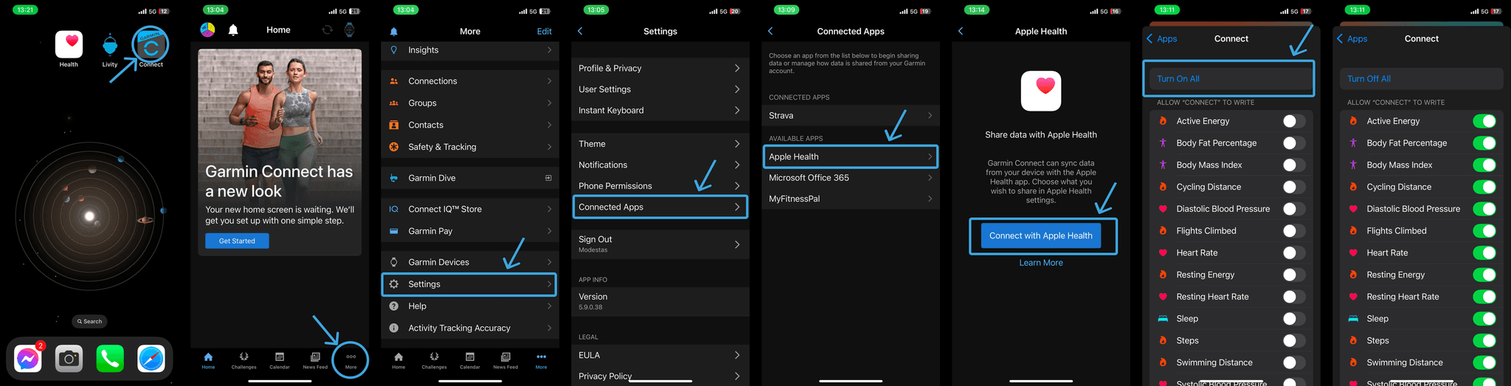The image size is (1511, 386).
Task: Click the Connect with Apple Health button
Action: (x=1041, y=235)
